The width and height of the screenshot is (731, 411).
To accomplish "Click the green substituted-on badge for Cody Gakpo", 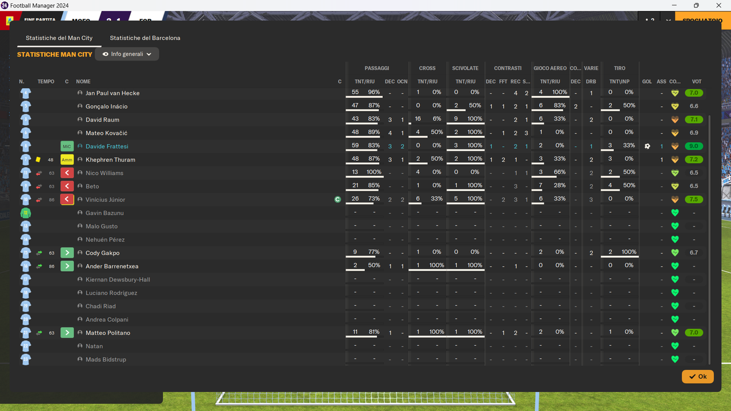I will 67,253.
